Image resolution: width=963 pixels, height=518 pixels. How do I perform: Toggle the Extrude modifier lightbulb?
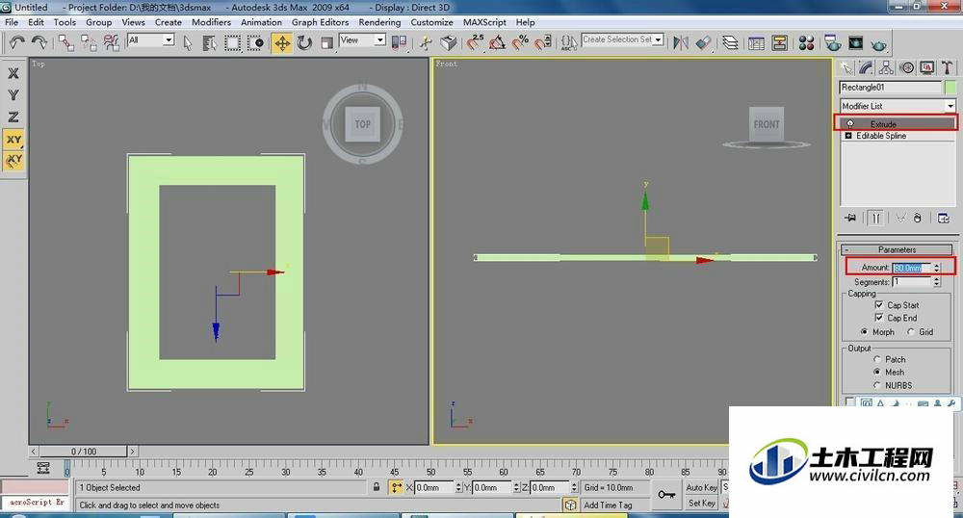(x=850, y=124)
